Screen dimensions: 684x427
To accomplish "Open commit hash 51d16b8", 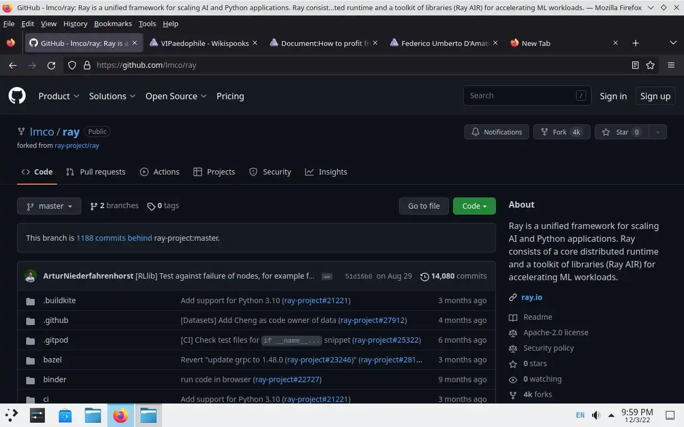I will click(x=359, y=276).
